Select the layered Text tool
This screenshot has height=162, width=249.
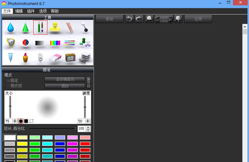(x=85, y=58)
